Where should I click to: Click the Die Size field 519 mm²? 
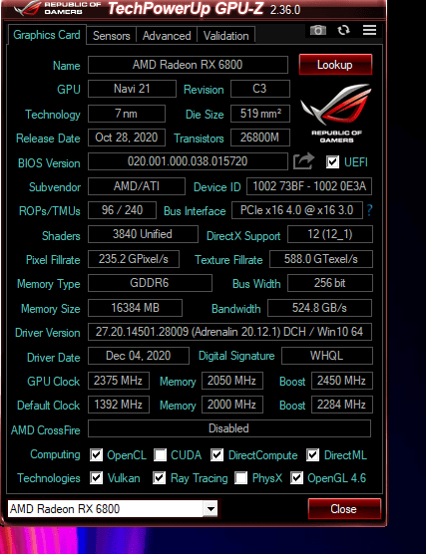[x=260, y=114]
